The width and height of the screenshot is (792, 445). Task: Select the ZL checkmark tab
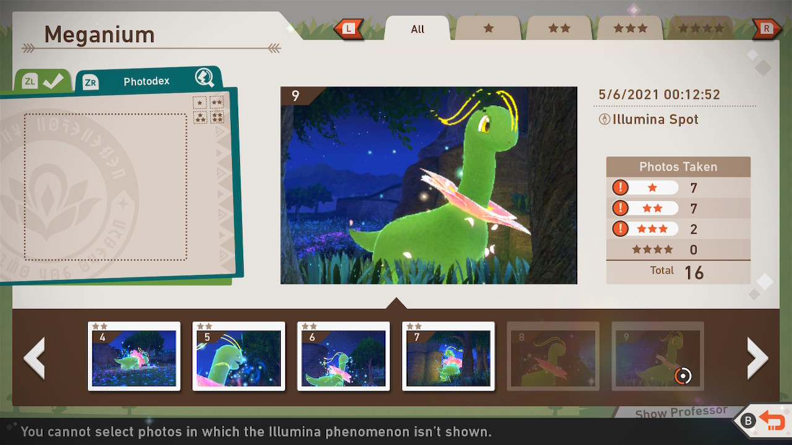(43, 81)
